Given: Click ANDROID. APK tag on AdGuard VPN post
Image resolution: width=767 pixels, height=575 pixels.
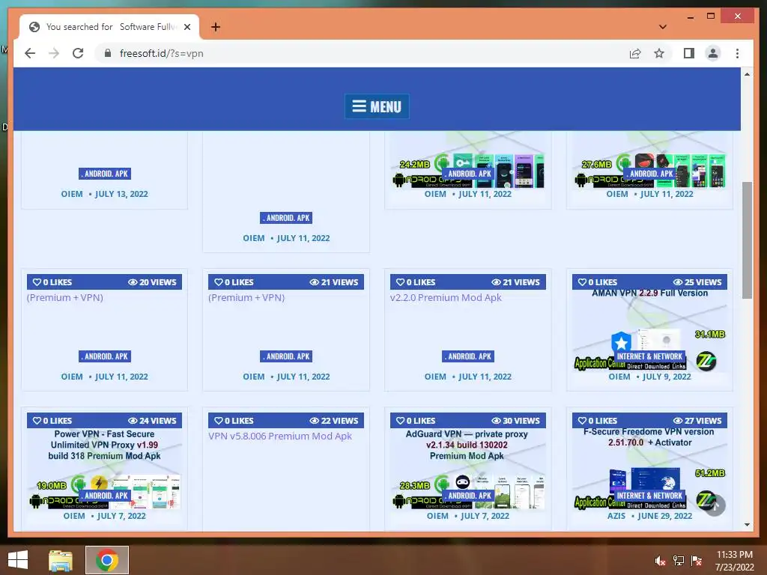Looking at the screenshot, I should coord(468,496).
